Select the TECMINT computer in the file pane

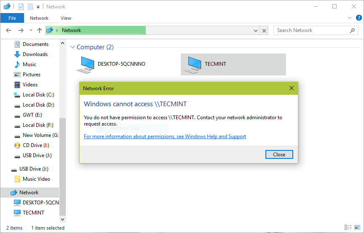tap(233, 64)
